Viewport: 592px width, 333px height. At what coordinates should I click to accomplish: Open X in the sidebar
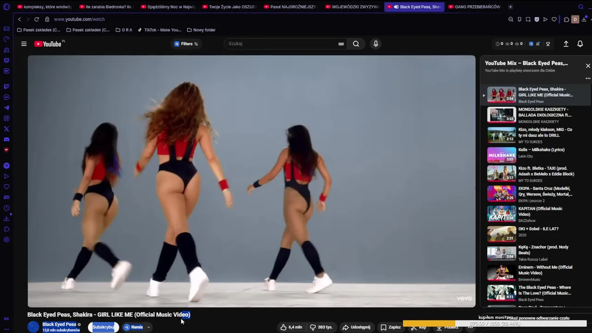[6, 129]
